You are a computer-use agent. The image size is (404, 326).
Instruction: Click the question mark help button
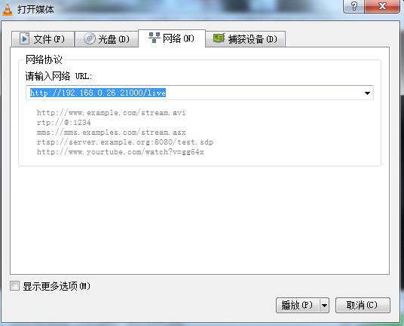(353, 6)
